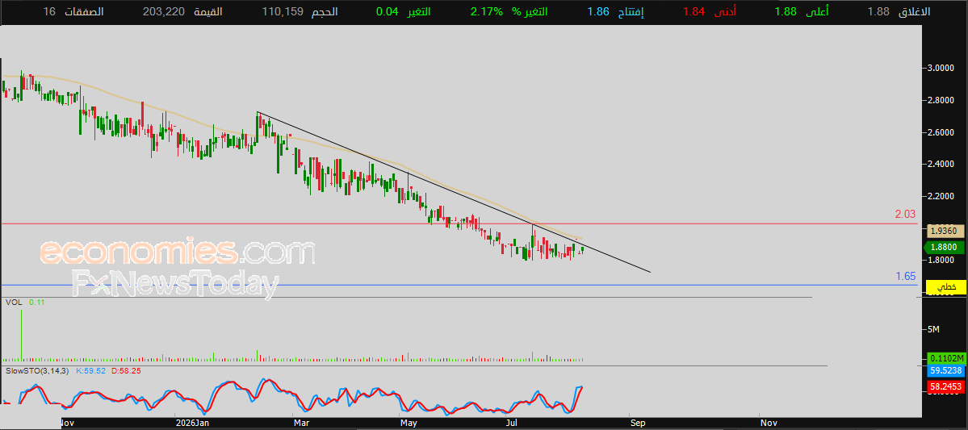Click the إفتتاح open price value

pyautogui.click(x=597, y=12)
